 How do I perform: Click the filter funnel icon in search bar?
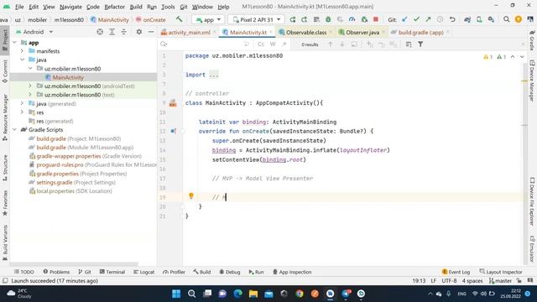coord(420,44)
